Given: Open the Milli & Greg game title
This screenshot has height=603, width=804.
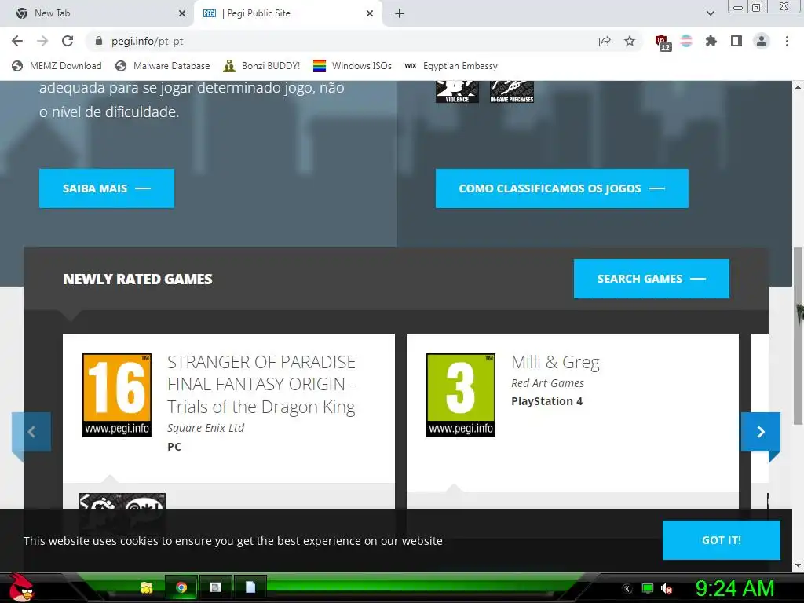Looking at the screenshot, I should (555, 362).
